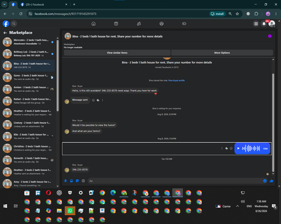Show hidden system tray icons chevron

(238, 206)
